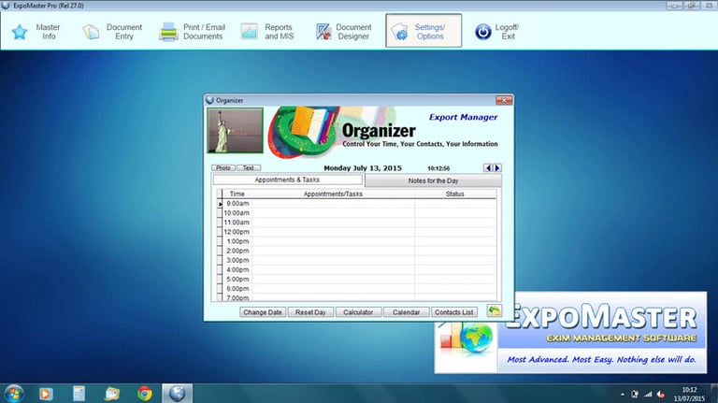718x403 pixels.
Task: Select the 9:00am appointment row
Action: (356, 203)
